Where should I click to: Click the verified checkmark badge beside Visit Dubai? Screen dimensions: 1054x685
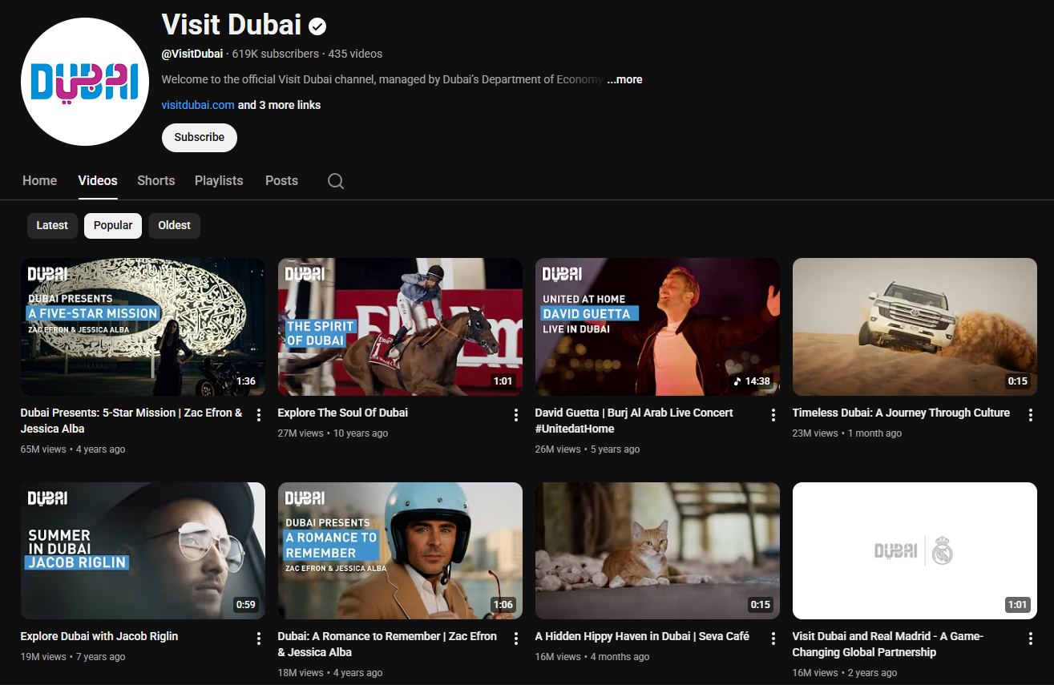point(317,26)
